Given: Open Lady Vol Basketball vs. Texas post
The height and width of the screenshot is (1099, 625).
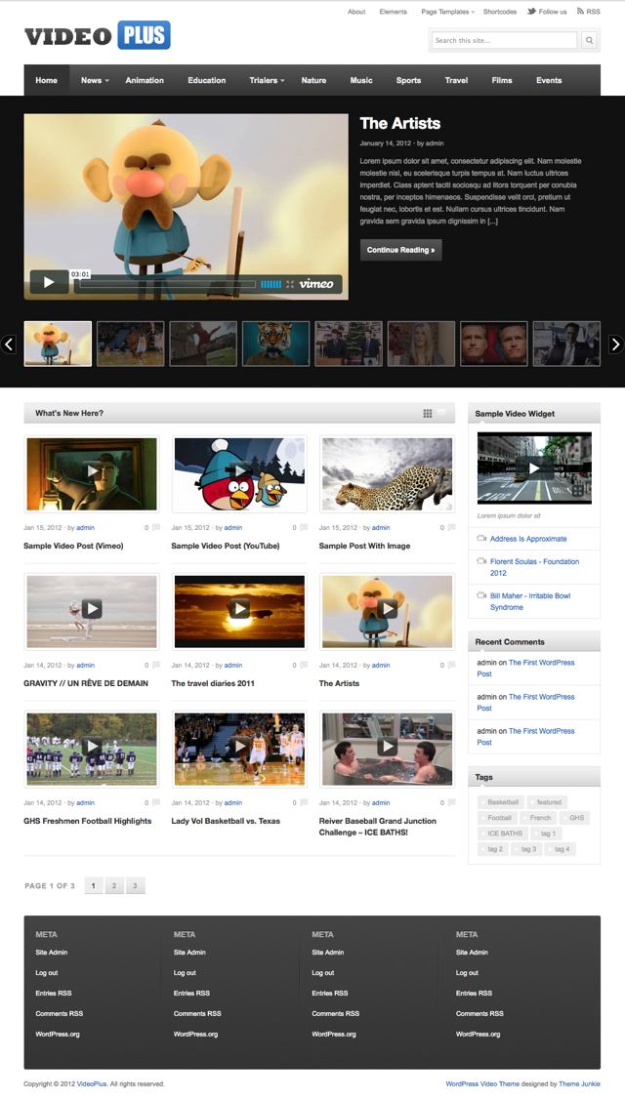Looking at the screenshot, I should point(226,821).
